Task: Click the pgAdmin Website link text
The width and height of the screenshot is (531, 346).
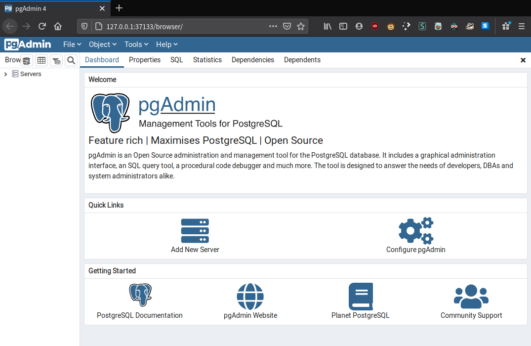Action: [x=250, y=315]
